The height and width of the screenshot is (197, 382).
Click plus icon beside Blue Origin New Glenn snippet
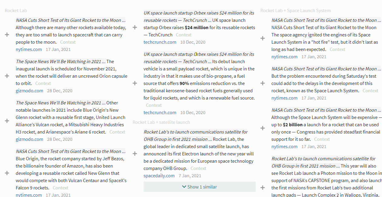tap(7, 173)
